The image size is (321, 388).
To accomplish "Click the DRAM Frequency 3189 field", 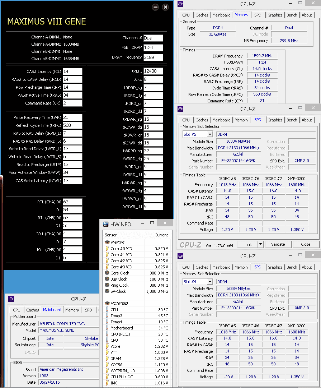I will coord(153,57).
